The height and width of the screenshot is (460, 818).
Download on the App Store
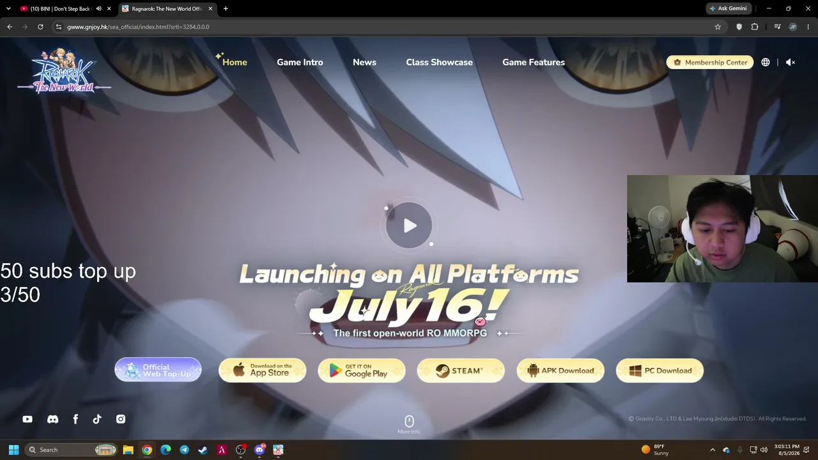[262, 370]
